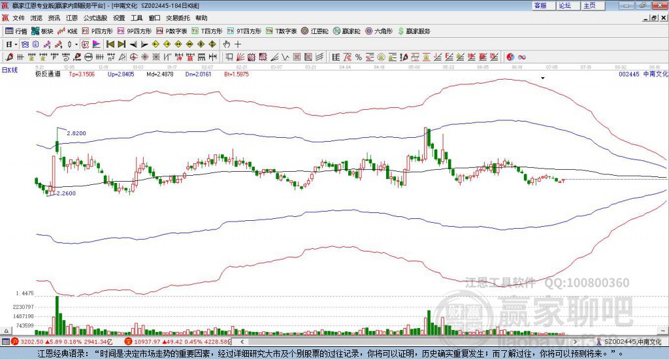Open the 板块 sector view
This screenshot has height=360, width=669.
coord(42,31)
